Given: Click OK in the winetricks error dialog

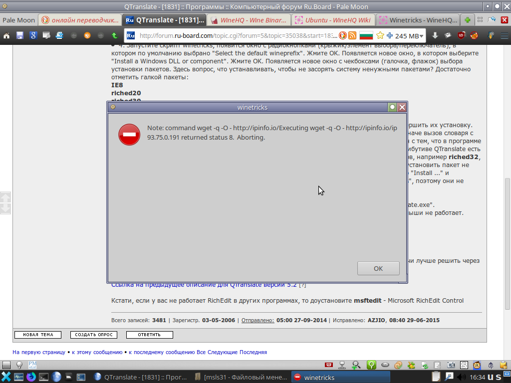Looking at the screenshot, I should tap(378, 268).
